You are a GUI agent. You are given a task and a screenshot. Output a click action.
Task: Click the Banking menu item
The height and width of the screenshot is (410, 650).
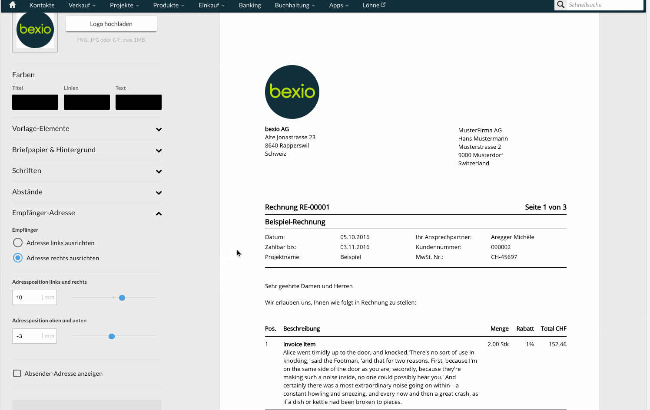pyautogui.click(x=250, y=5)
